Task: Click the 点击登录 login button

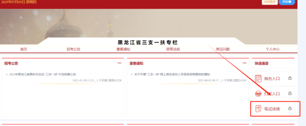Action: point(270,2)
